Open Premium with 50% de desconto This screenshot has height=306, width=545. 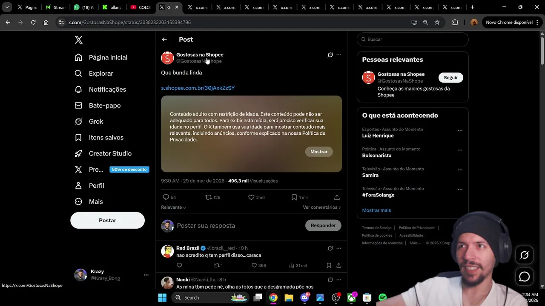tap(111, 170)
